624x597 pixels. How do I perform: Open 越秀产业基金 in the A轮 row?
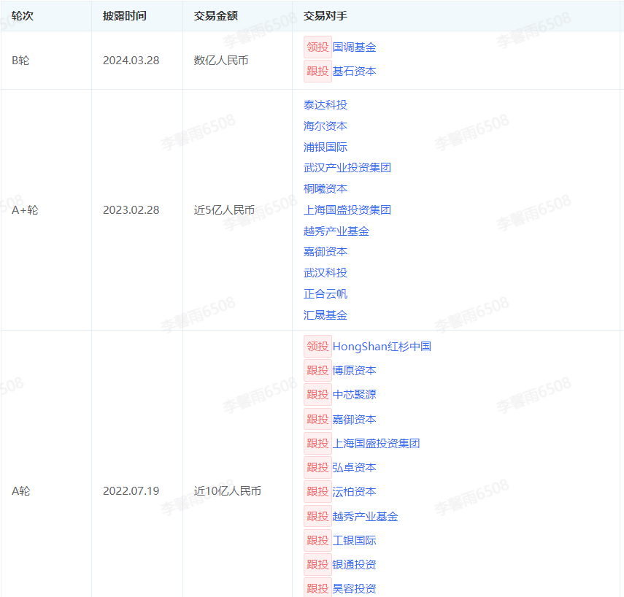click(365, 517)
